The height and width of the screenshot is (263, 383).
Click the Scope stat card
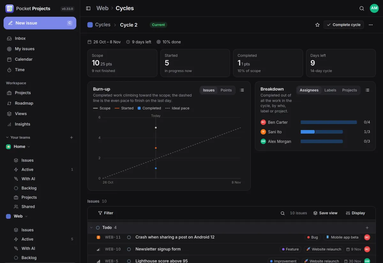pyautogui.click(x=122, y=63)
